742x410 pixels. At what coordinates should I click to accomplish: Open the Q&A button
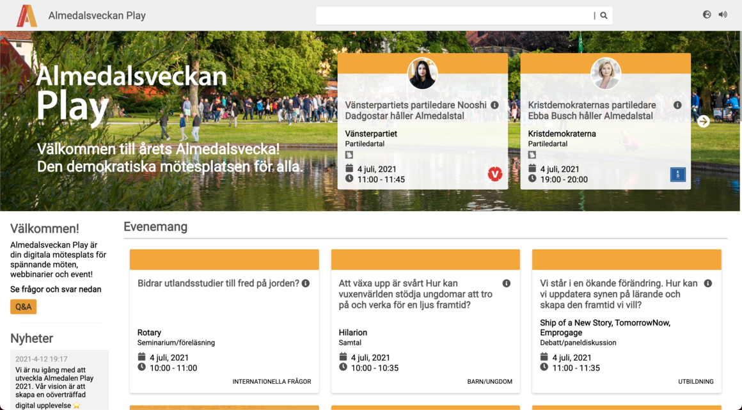pos(23,307)
